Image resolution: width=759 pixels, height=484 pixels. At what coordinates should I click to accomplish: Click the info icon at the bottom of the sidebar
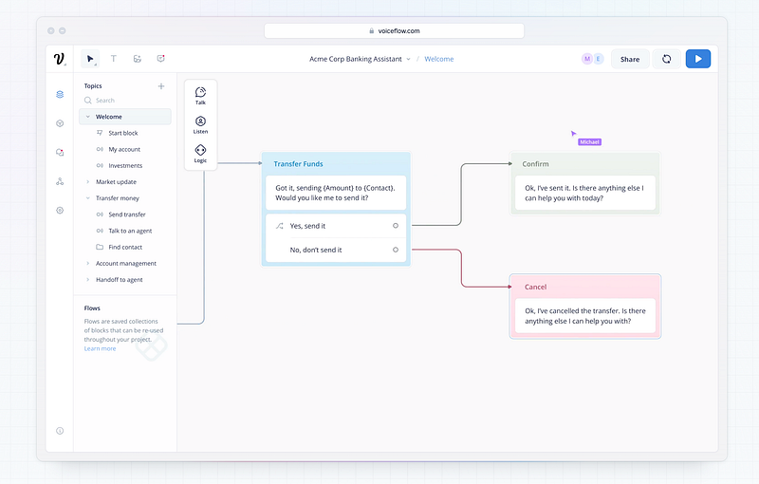[60, 431]
